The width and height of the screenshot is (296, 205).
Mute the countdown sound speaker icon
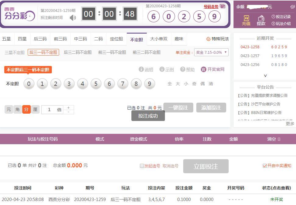coord(73,18)
